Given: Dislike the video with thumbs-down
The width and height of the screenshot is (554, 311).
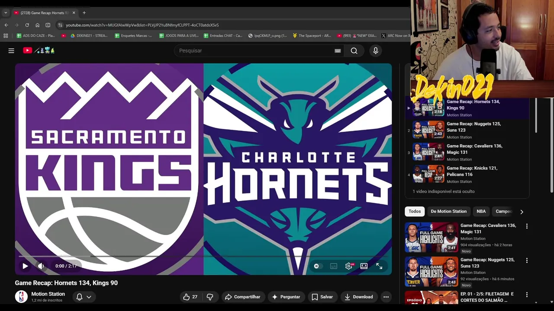Looking at the screenshot, I should 210,297.
